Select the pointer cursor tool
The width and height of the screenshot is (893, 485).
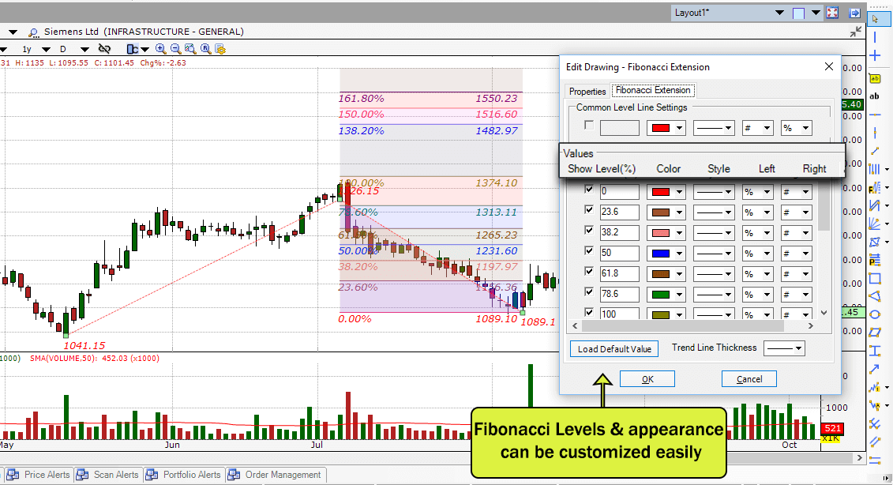(x=875, y=19)
